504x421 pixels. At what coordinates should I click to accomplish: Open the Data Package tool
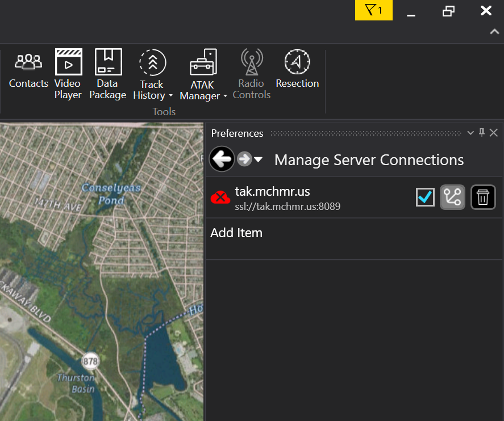(108, 74)
